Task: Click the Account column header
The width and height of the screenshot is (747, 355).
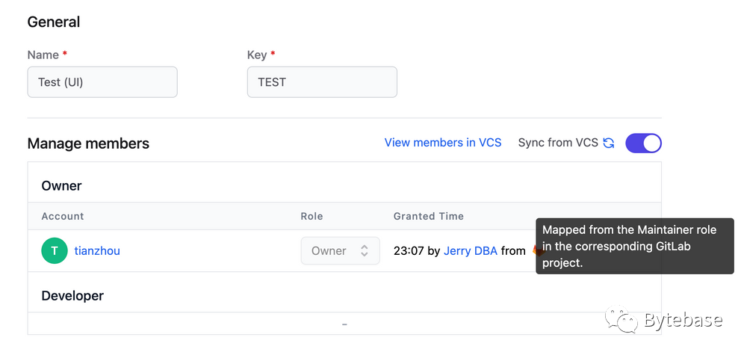Action: [x=63, y=216]
